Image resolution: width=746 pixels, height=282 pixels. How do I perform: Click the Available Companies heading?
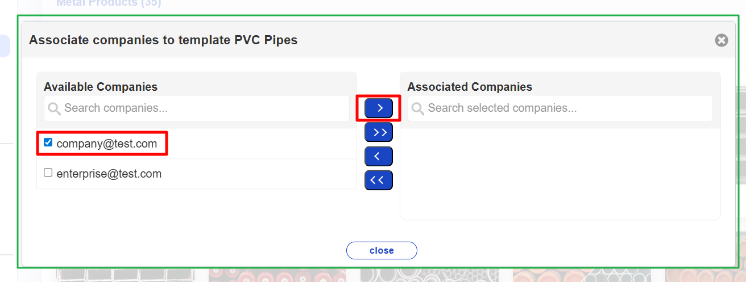point(101,87)
